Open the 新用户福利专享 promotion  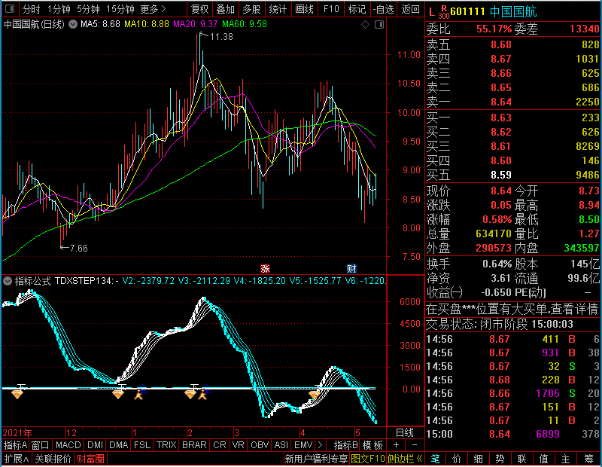316,459
